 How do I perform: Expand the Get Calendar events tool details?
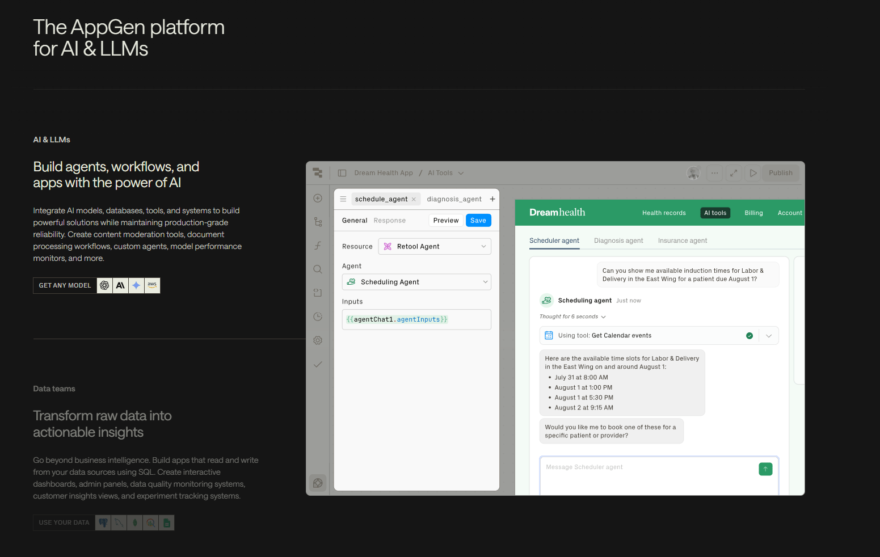click(x=769, y=336)
